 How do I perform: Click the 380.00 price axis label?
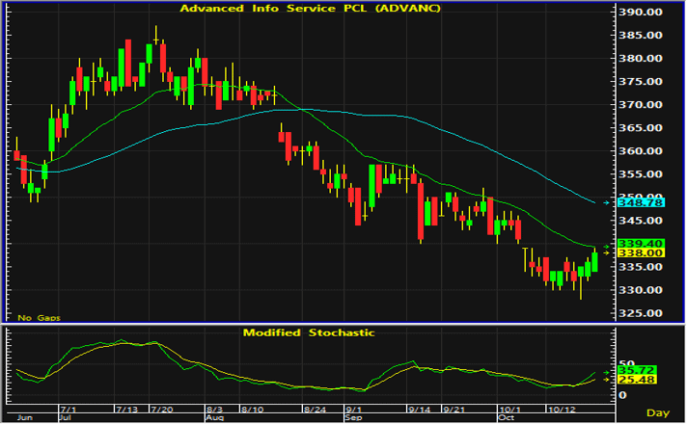640,58
